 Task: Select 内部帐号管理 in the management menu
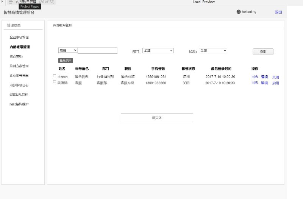(20, 47)
